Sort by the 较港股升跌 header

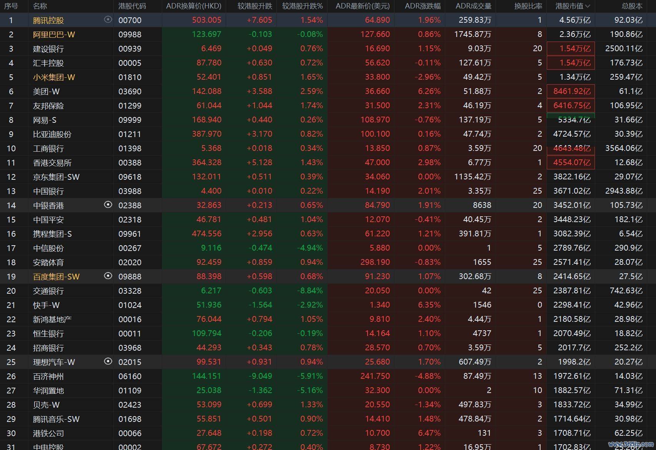coord(255,6)
